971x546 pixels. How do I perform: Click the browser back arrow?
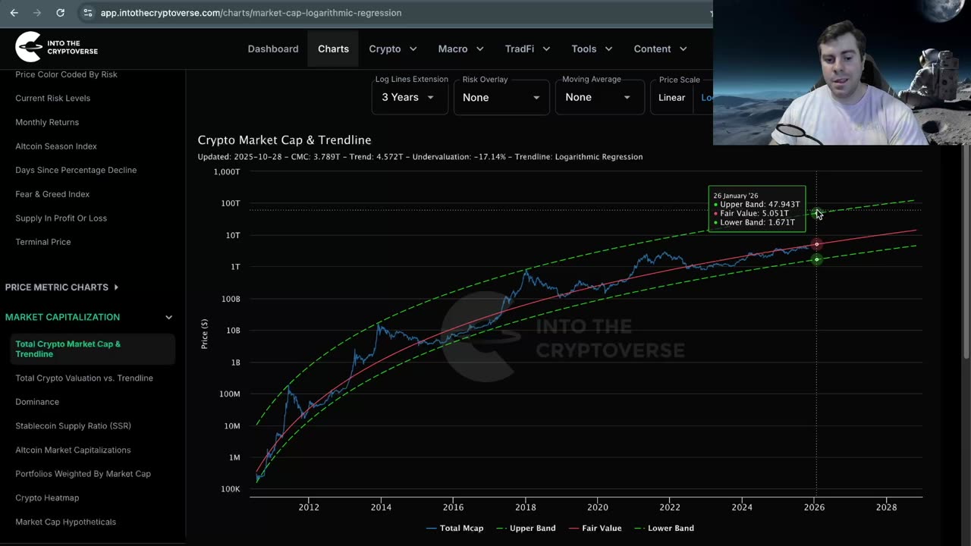point(14,13)
